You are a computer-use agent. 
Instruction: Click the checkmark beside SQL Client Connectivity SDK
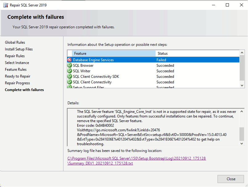click(70, 76)
